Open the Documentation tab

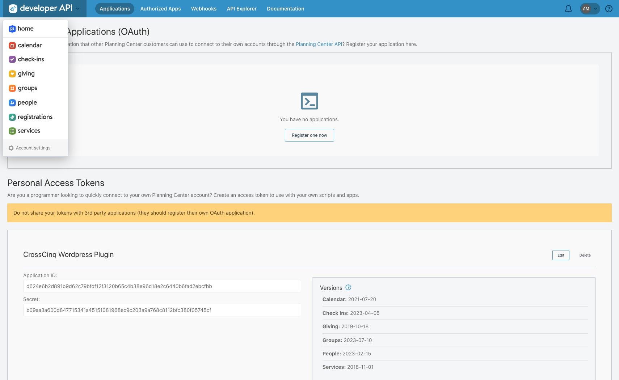click(286, 9)
